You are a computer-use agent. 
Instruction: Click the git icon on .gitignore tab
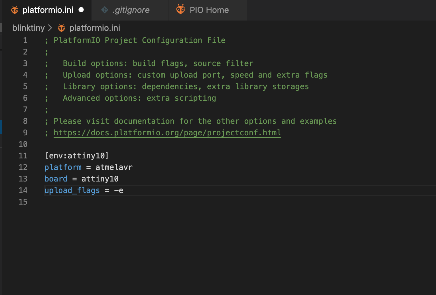tap(105, 10)
